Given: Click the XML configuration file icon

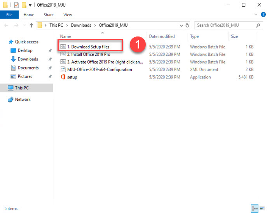Looking at the screenshot, I should pos(63,69).
